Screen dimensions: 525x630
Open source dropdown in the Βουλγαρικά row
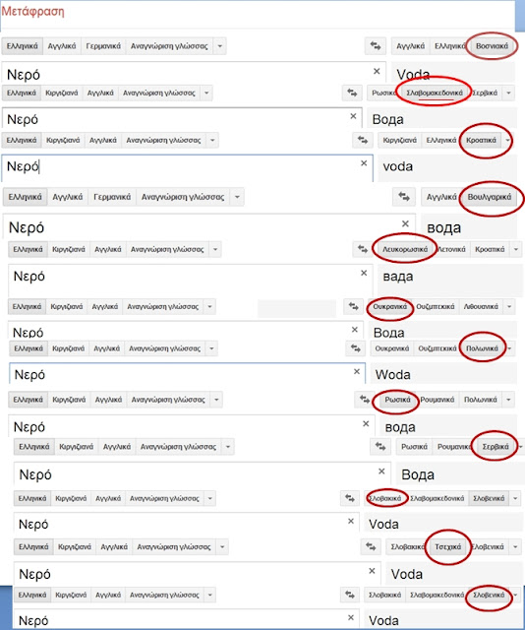click(237, 197)
